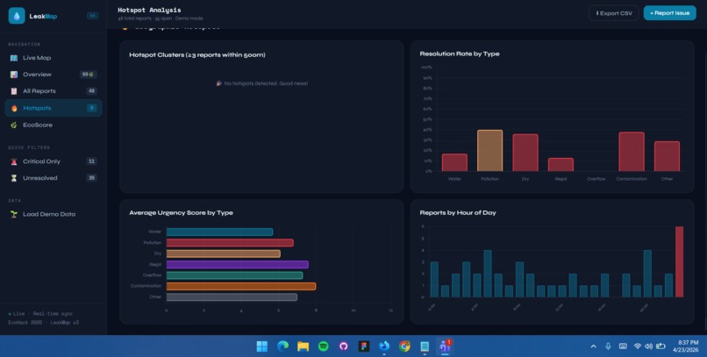This screenshot has height=357, width=707.
Task: Open Figma from the taskbar
Action: click(364, 346)
